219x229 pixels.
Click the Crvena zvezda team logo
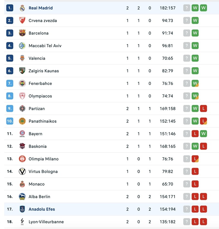pos(22,21)
